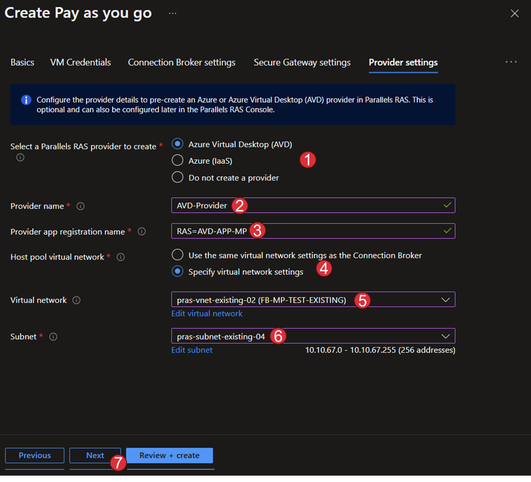Select the Provider settings tab
This screenshot has height=482, width=531.
tap(403, 63)
